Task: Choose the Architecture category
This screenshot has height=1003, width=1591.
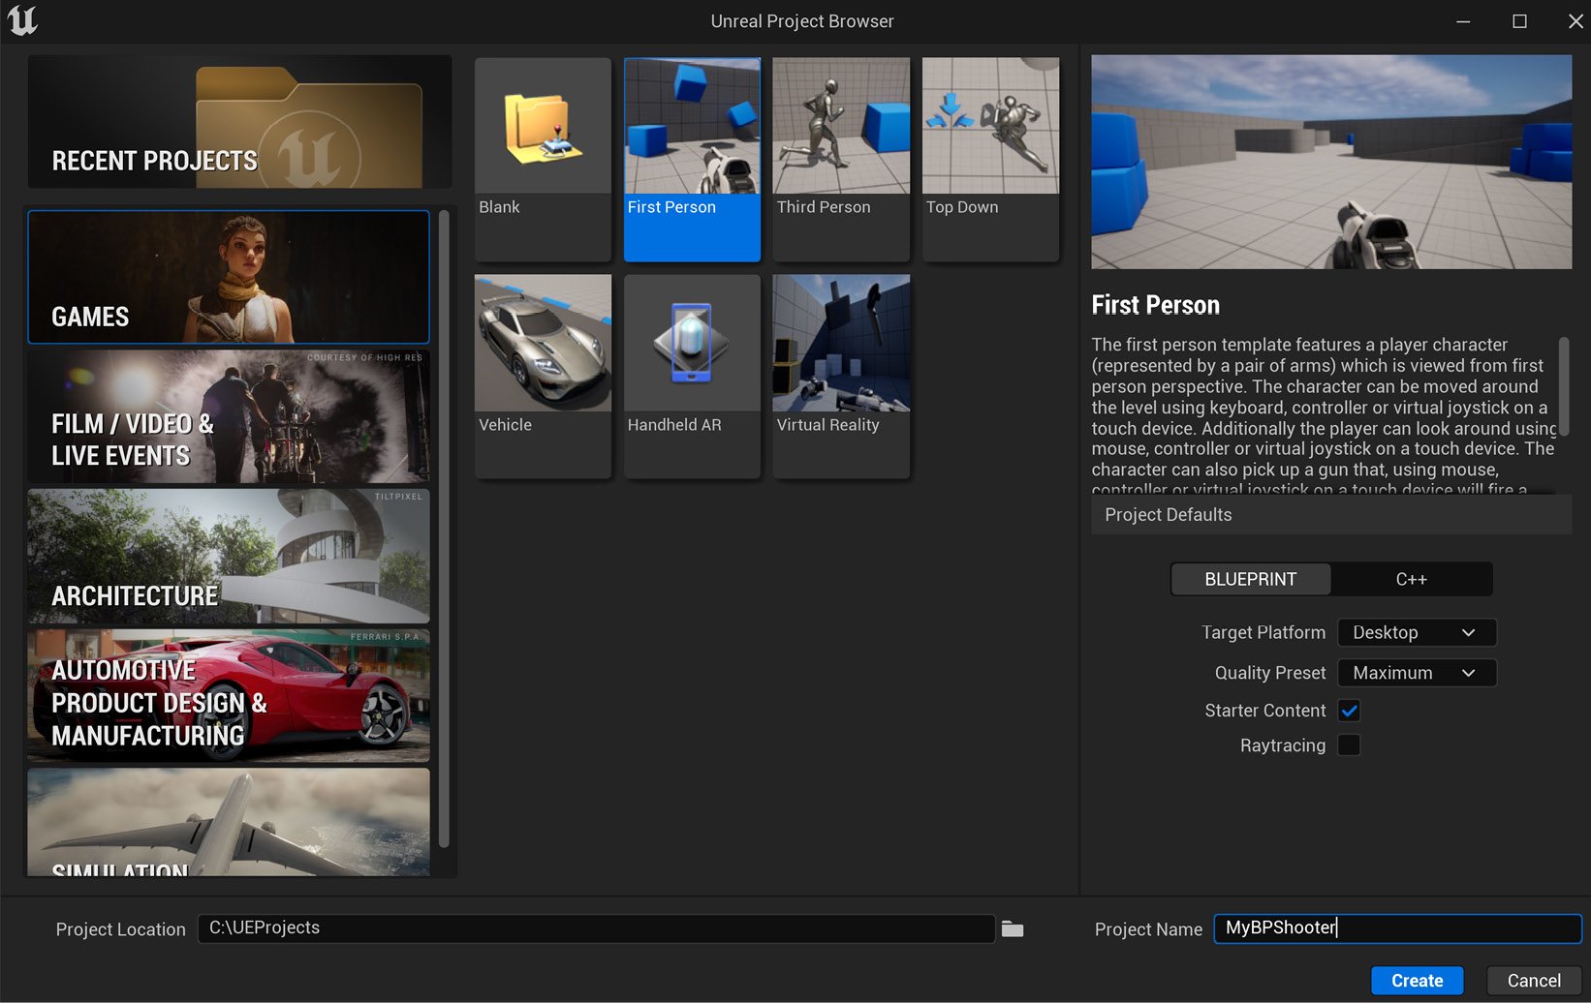Action: (229, 556)
